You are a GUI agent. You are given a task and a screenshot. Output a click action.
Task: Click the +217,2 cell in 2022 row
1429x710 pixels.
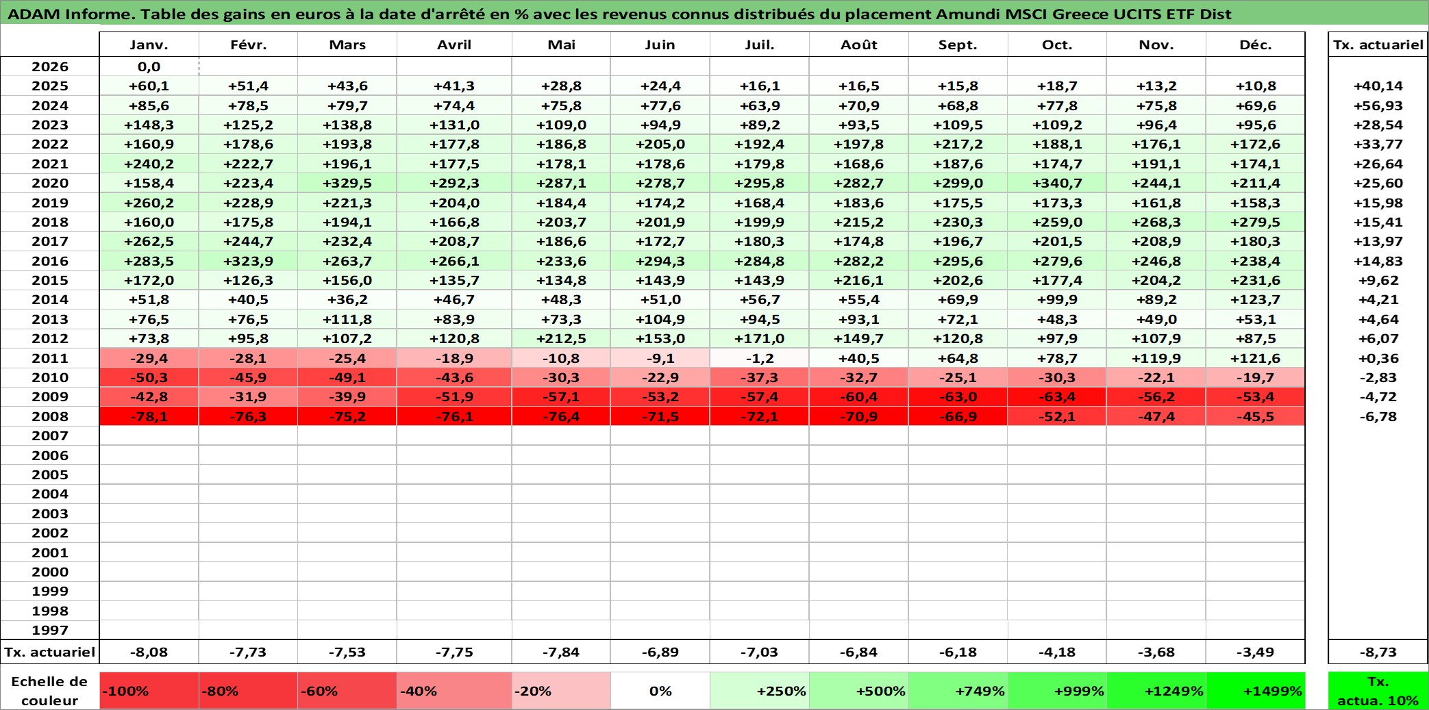[958, 144]
